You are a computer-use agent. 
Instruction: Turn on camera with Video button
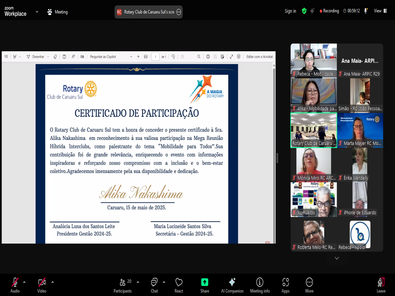tap(42, 284)
